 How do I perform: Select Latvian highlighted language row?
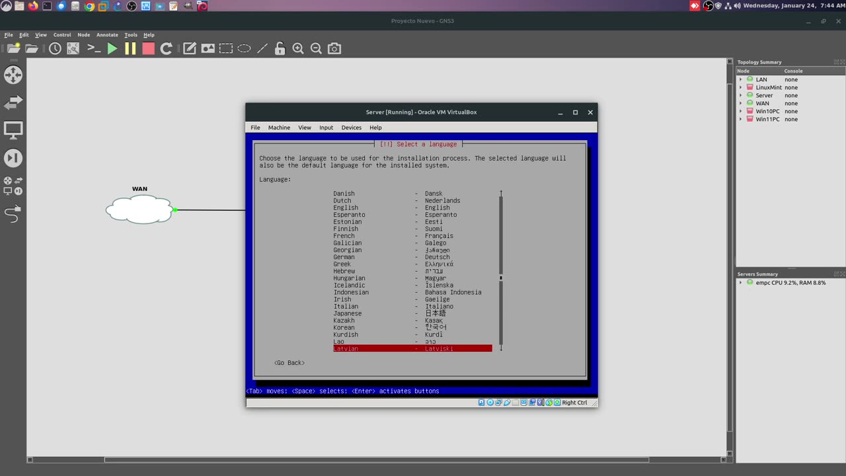[x=412, y=348]
